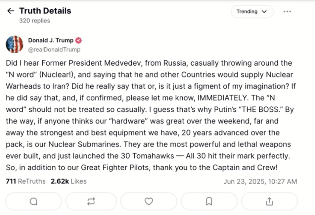
Task: Click the share upload icon
Action: (x=269, y=201)
